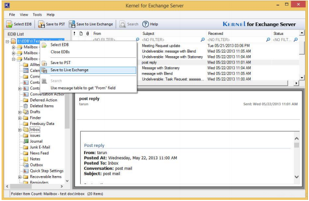Screen dimensions: 309x201
Task: Click the Drafts folder icon
Action: (26, 112)
